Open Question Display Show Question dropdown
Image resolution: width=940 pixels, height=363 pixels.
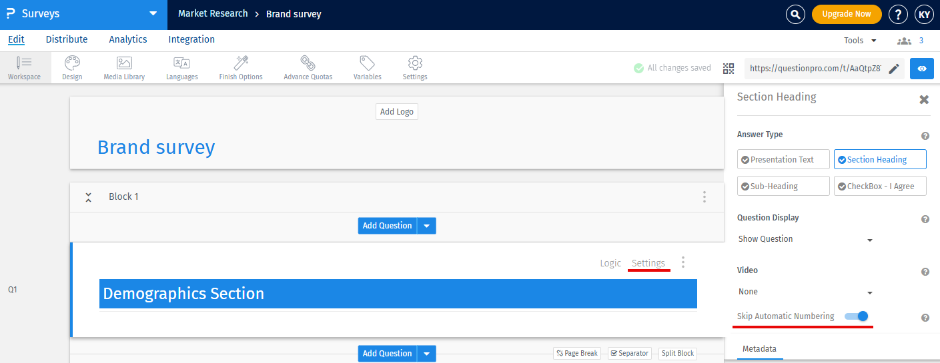pyautogui.click(x=805, y=239)
